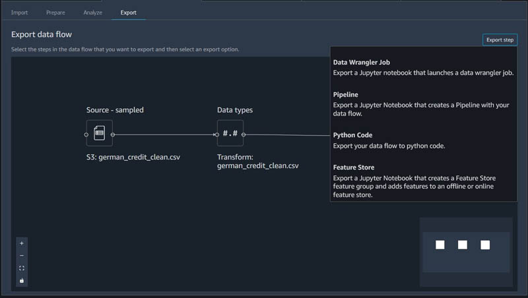
Task: Click the 'S3: german_credit_clean.csv' label
Action: tap(133, 157)
